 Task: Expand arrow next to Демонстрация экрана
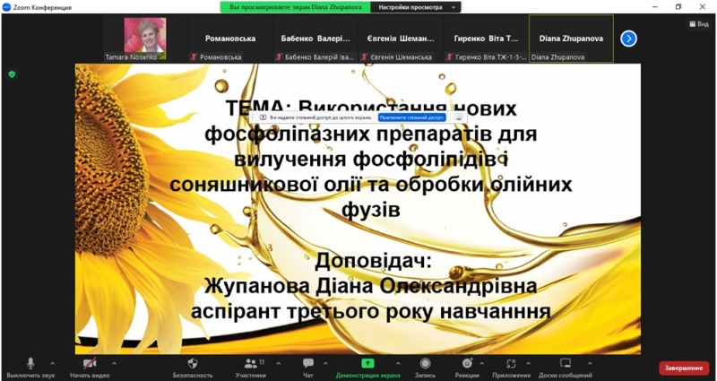(398, 364)
